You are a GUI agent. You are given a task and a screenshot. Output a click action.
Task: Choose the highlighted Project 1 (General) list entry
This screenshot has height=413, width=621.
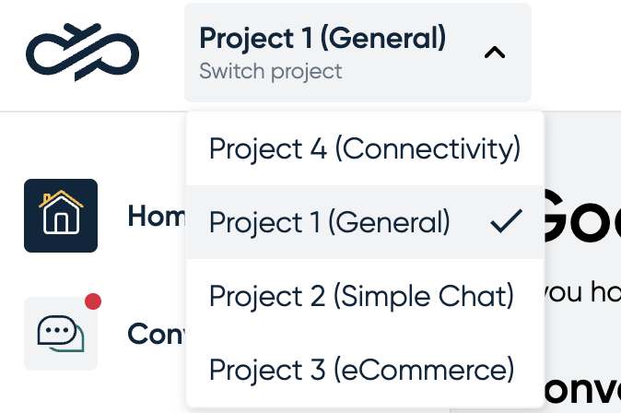(x=365, y=222)
